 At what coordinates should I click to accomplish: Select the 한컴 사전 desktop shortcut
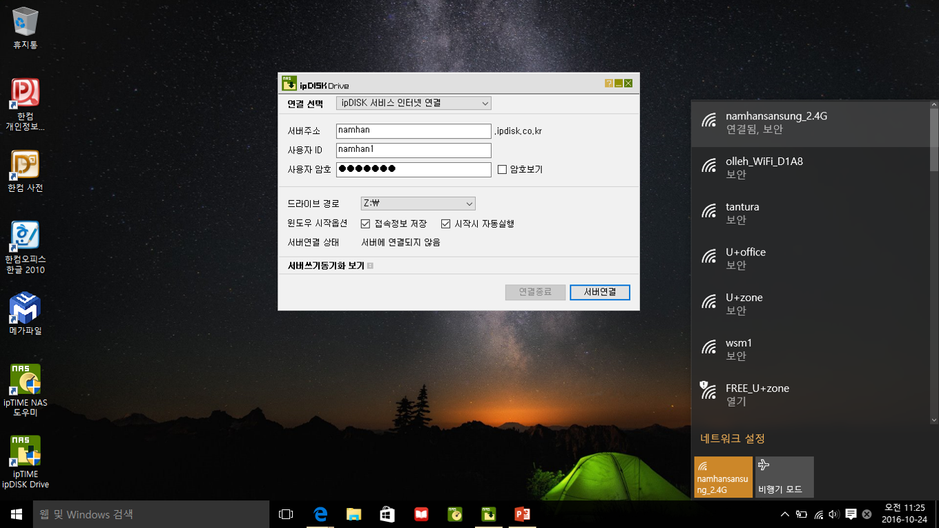coord(26,171)
